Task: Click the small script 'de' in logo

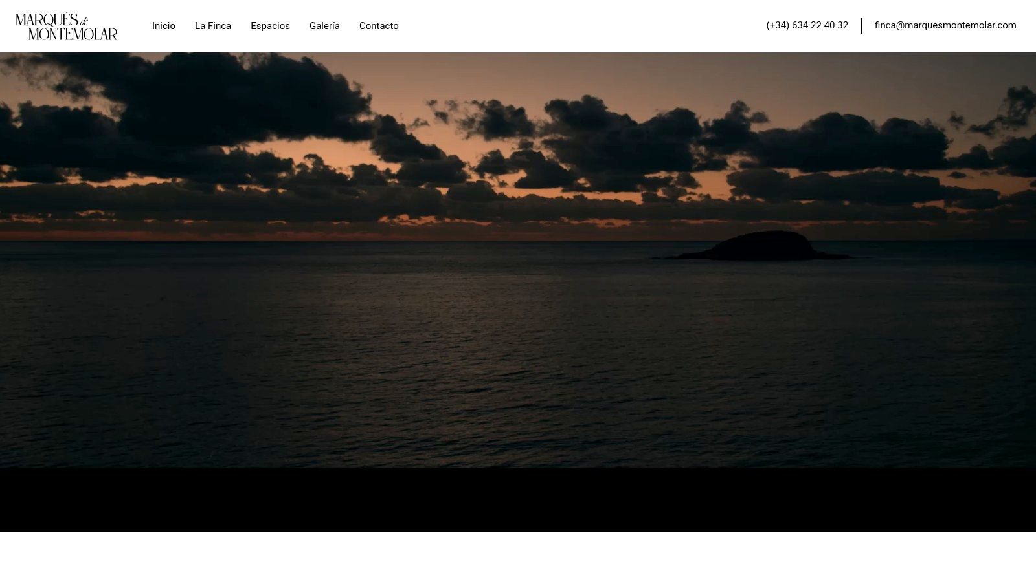Action: [84, 21]
